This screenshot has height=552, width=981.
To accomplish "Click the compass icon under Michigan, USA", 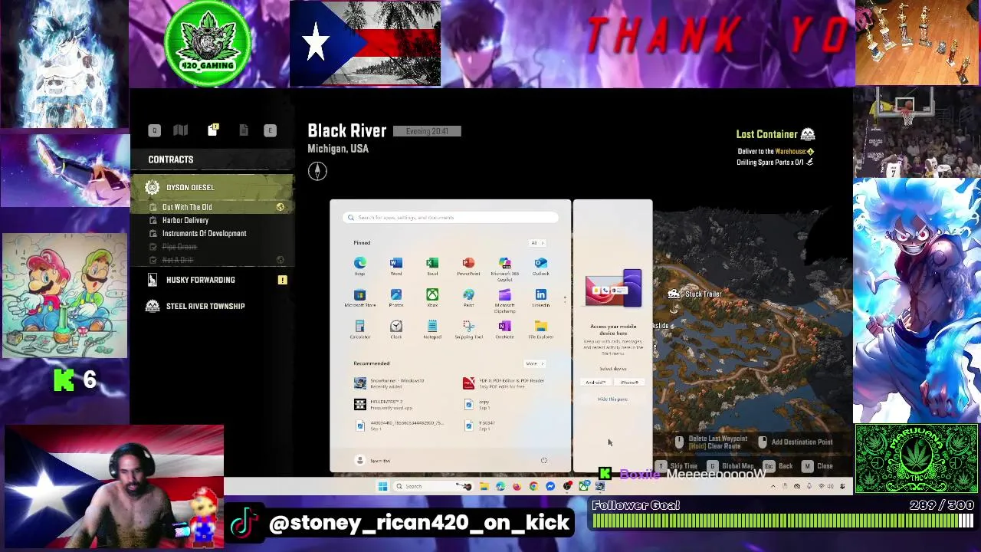I will coord(317,171).
